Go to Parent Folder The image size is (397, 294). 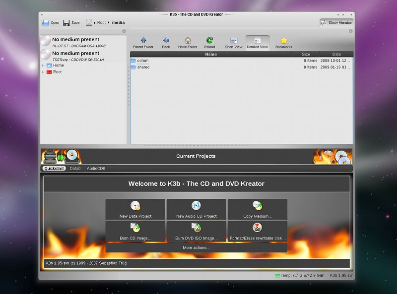click(x=143, y=43)
